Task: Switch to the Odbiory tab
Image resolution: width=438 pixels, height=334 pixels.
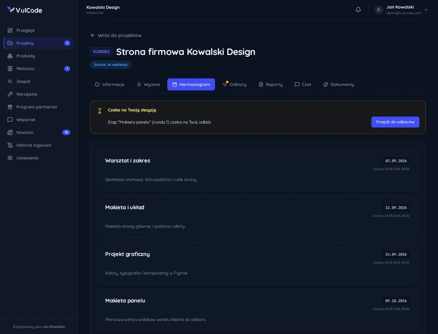Action: tap(235, 84)
